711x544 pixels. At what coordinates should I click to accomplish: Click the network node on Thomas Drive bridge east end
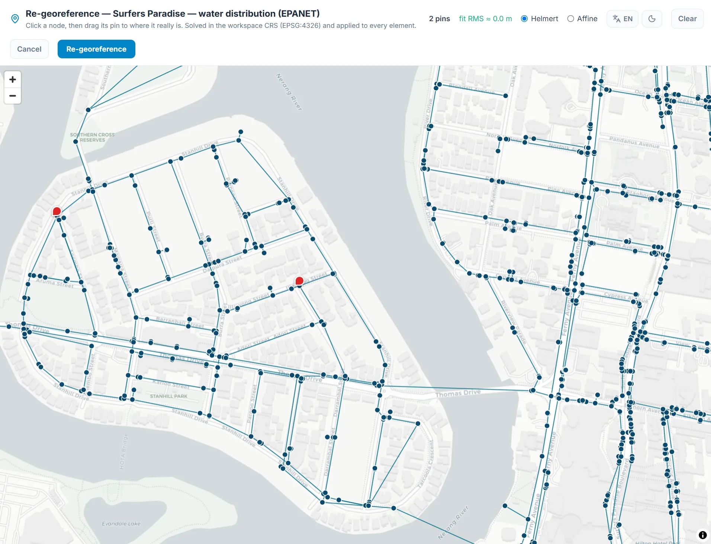click(533, 390)
